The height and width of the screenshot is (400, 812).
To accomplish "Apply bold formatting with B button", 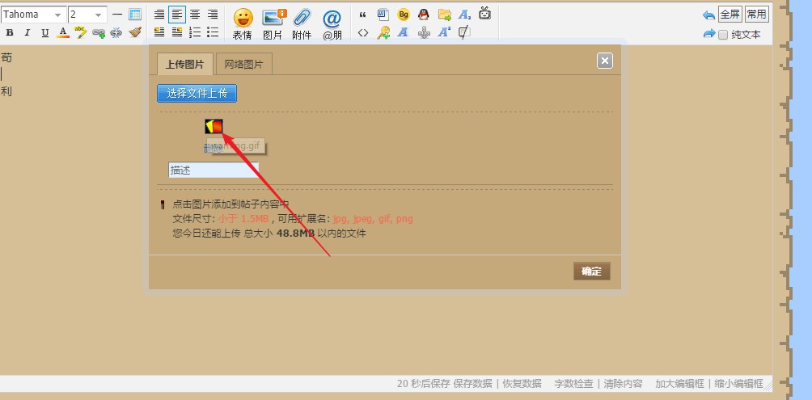I will pyautogui.click(x=10, y=33).
